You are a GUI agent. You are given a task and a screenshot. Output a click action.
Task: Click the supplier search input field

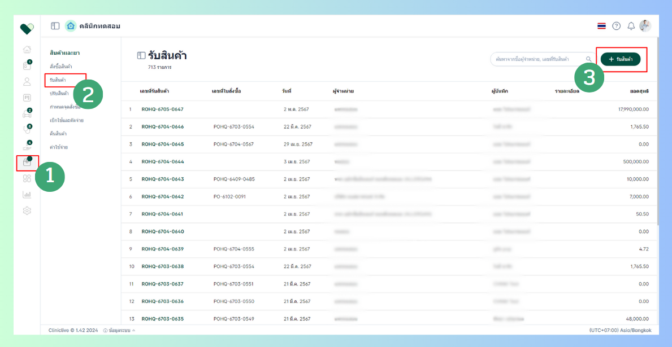pyautogui.click(x=539, y=59)
